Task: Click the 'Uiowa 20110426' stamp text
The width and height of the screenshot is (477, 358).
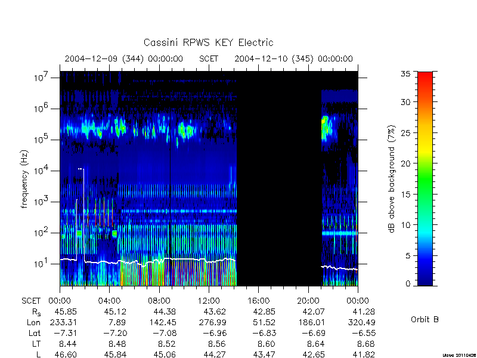Action: [459, 355]
